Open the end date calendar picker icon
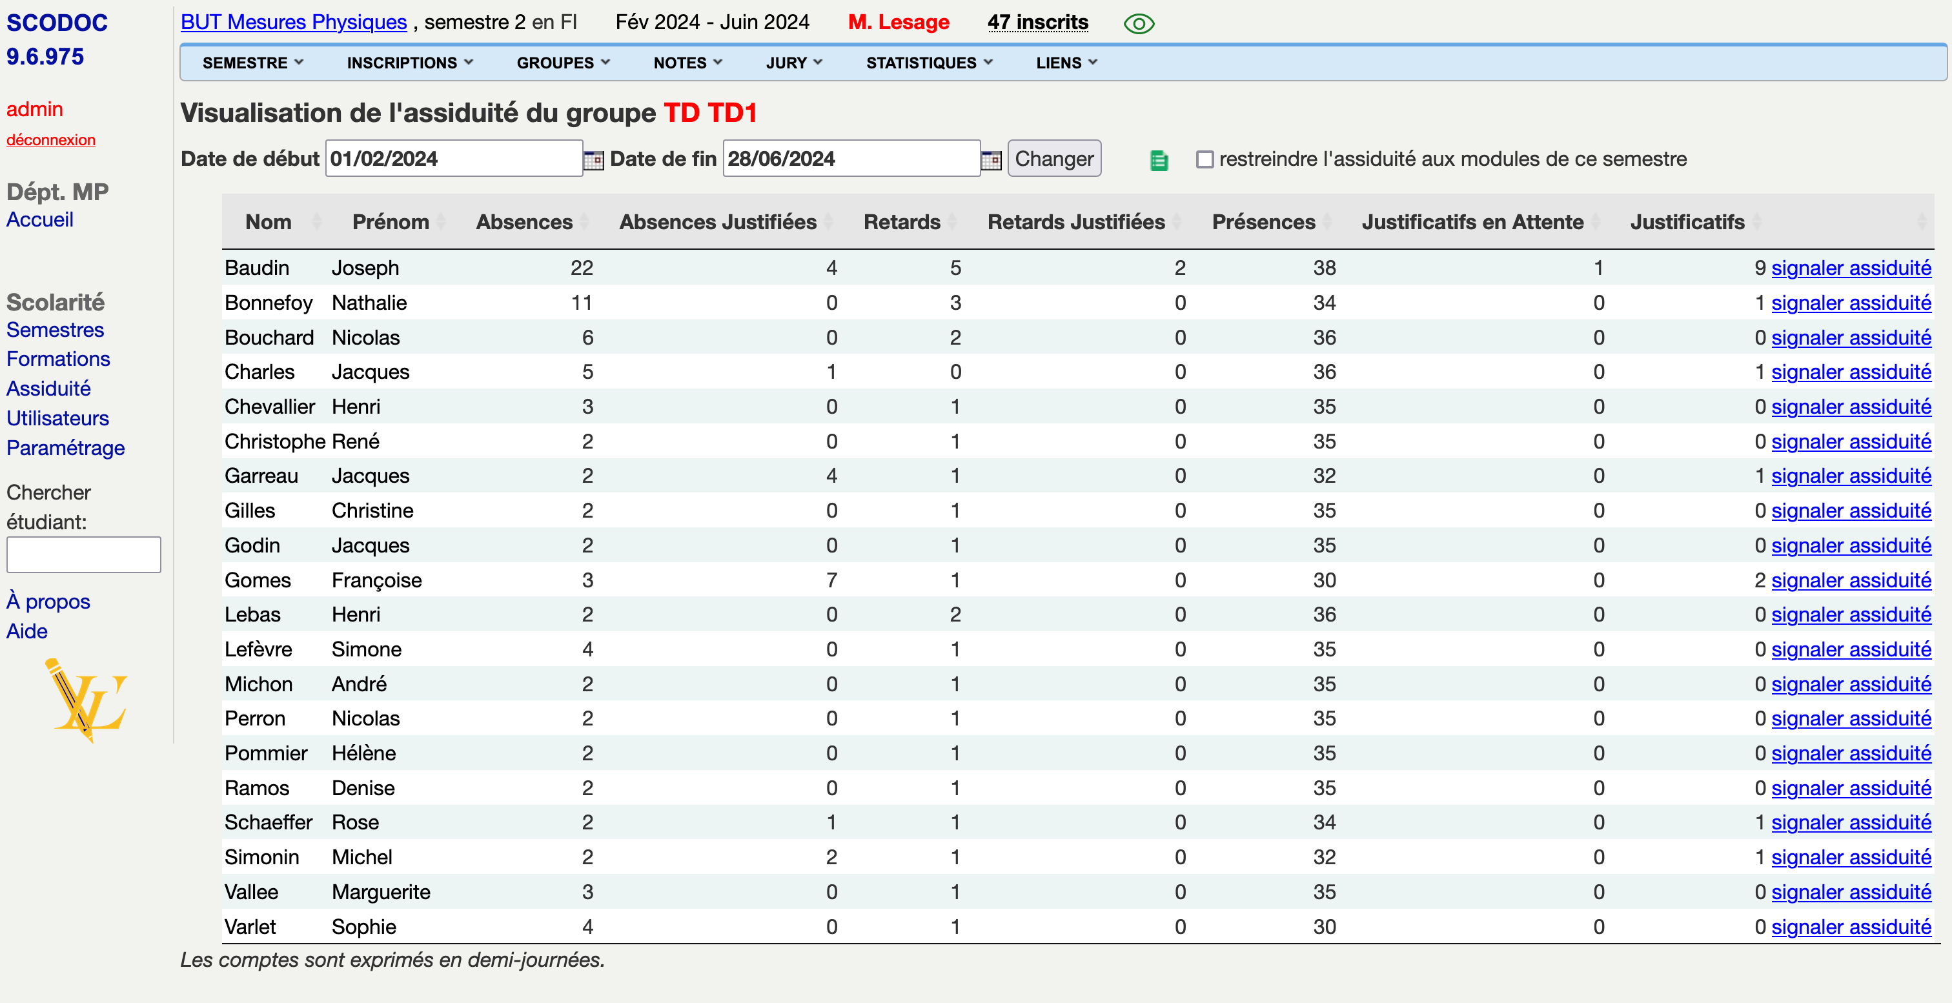Screen dimensions: 1952x1003 (x=991, y=160)
